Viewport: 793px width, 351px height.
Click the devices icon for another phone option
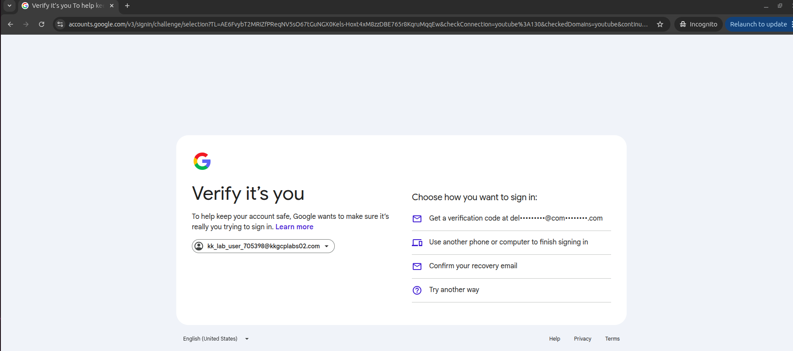pyautogui.click(x=417, y=243)
